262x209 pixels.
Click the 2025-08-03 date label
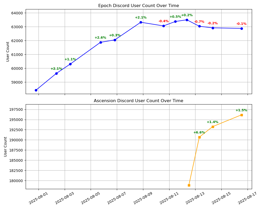pyautogui.click(x=64, y=198)
